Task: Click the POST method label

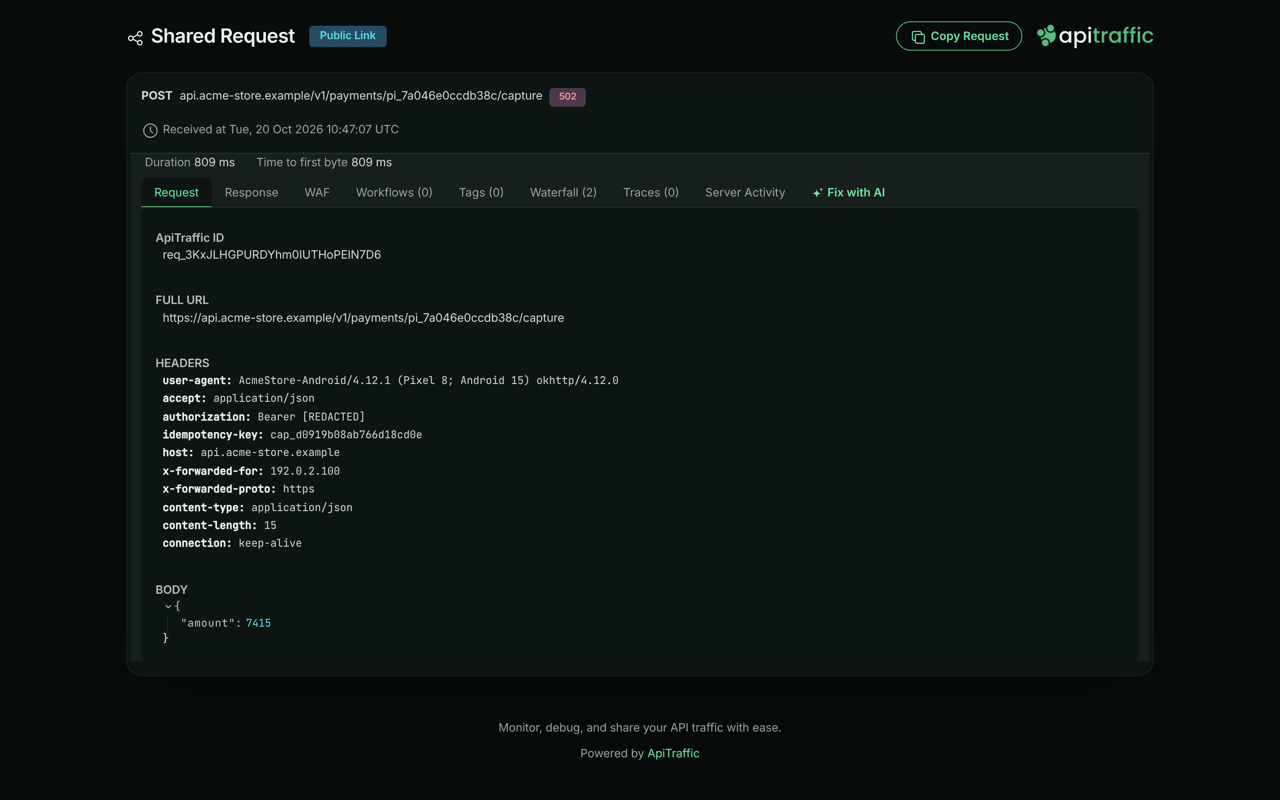Action: click(156, 96)
